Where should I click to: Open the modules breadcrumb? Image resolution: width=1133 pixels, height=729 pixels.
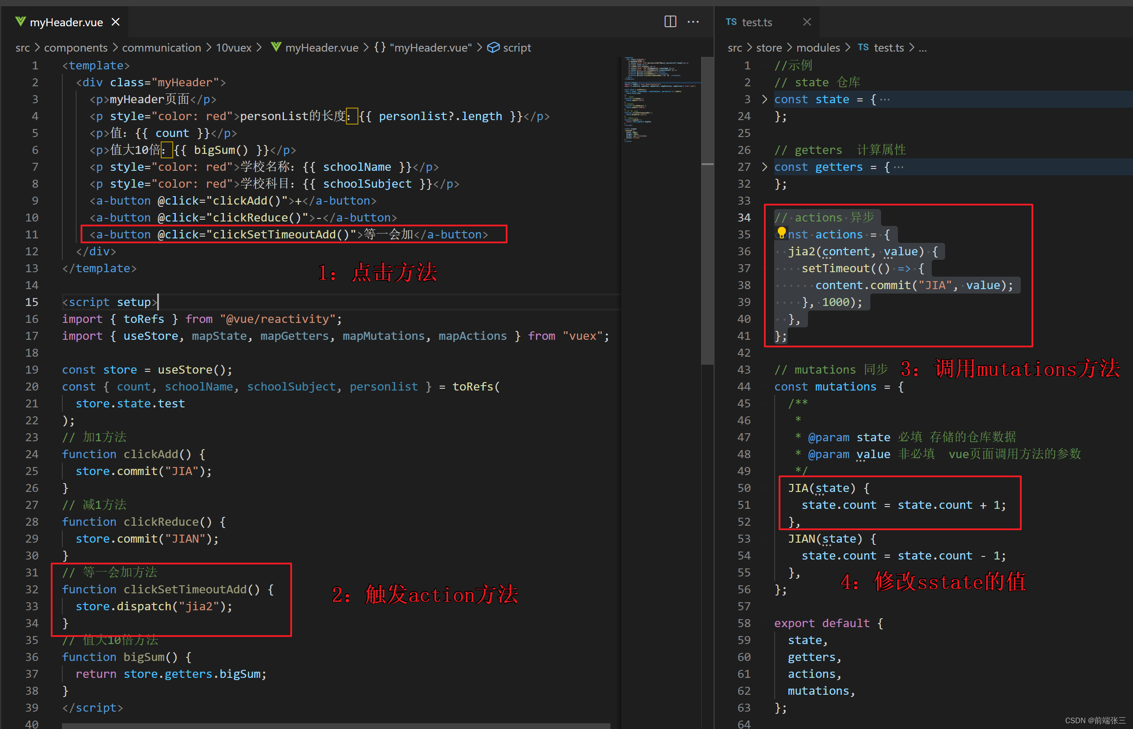818,48
